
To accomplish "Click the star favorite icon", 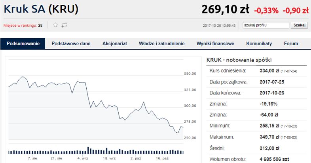I will [x=55, y=25].
